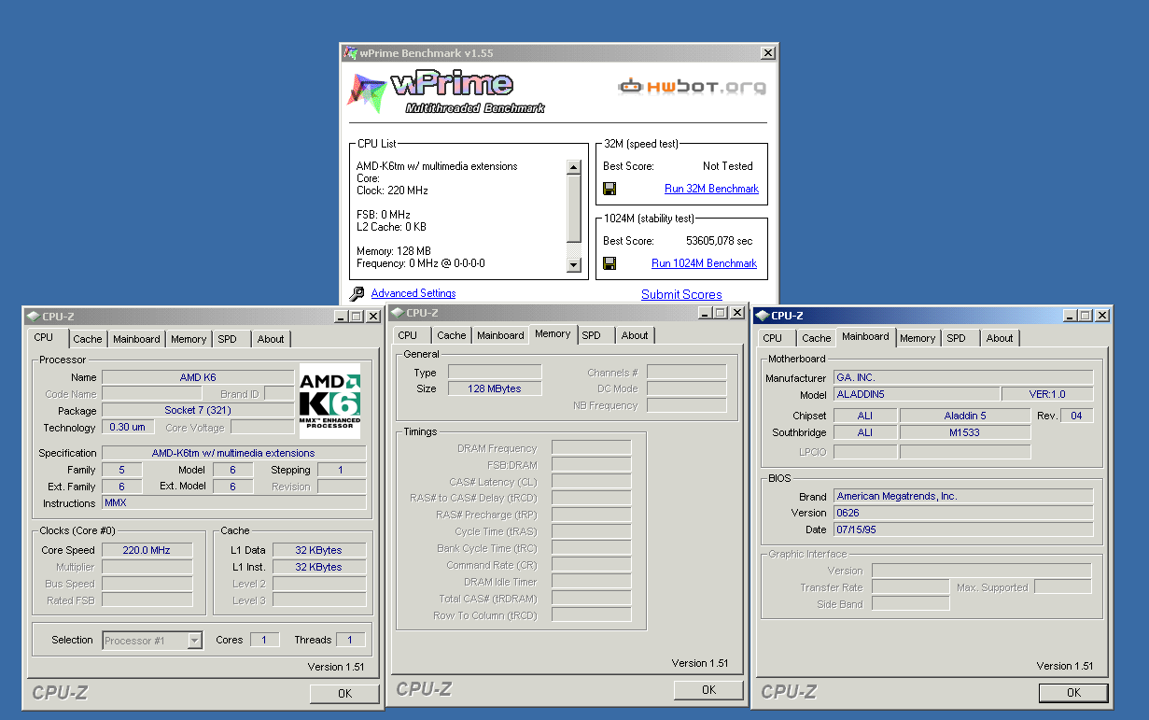Click the Advanced Settings wrench icon
The image size is (1149, 720).
(x=357, y=294)
